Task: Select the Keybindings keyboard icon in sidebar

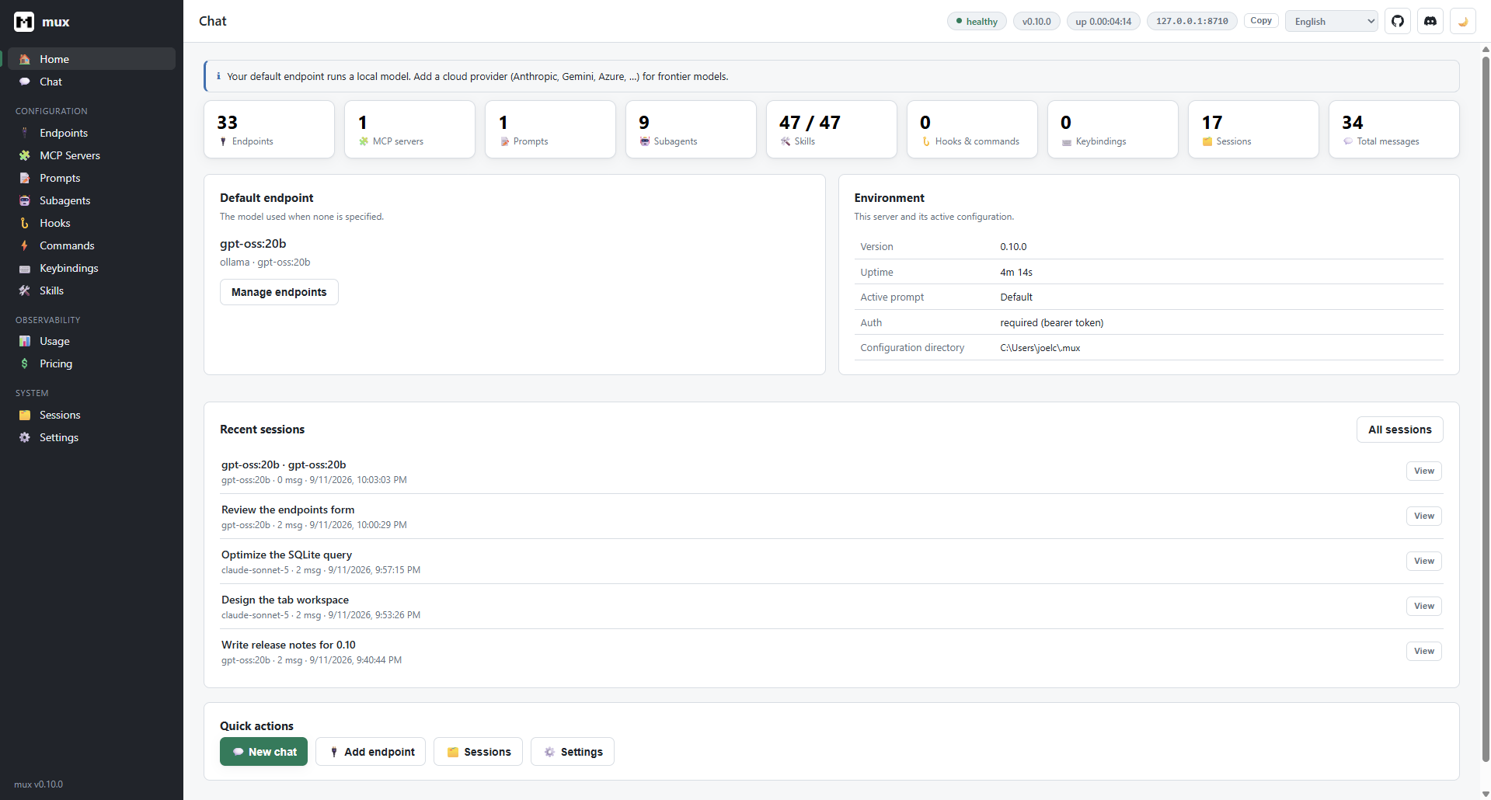Action: click(x=25, y=269)
